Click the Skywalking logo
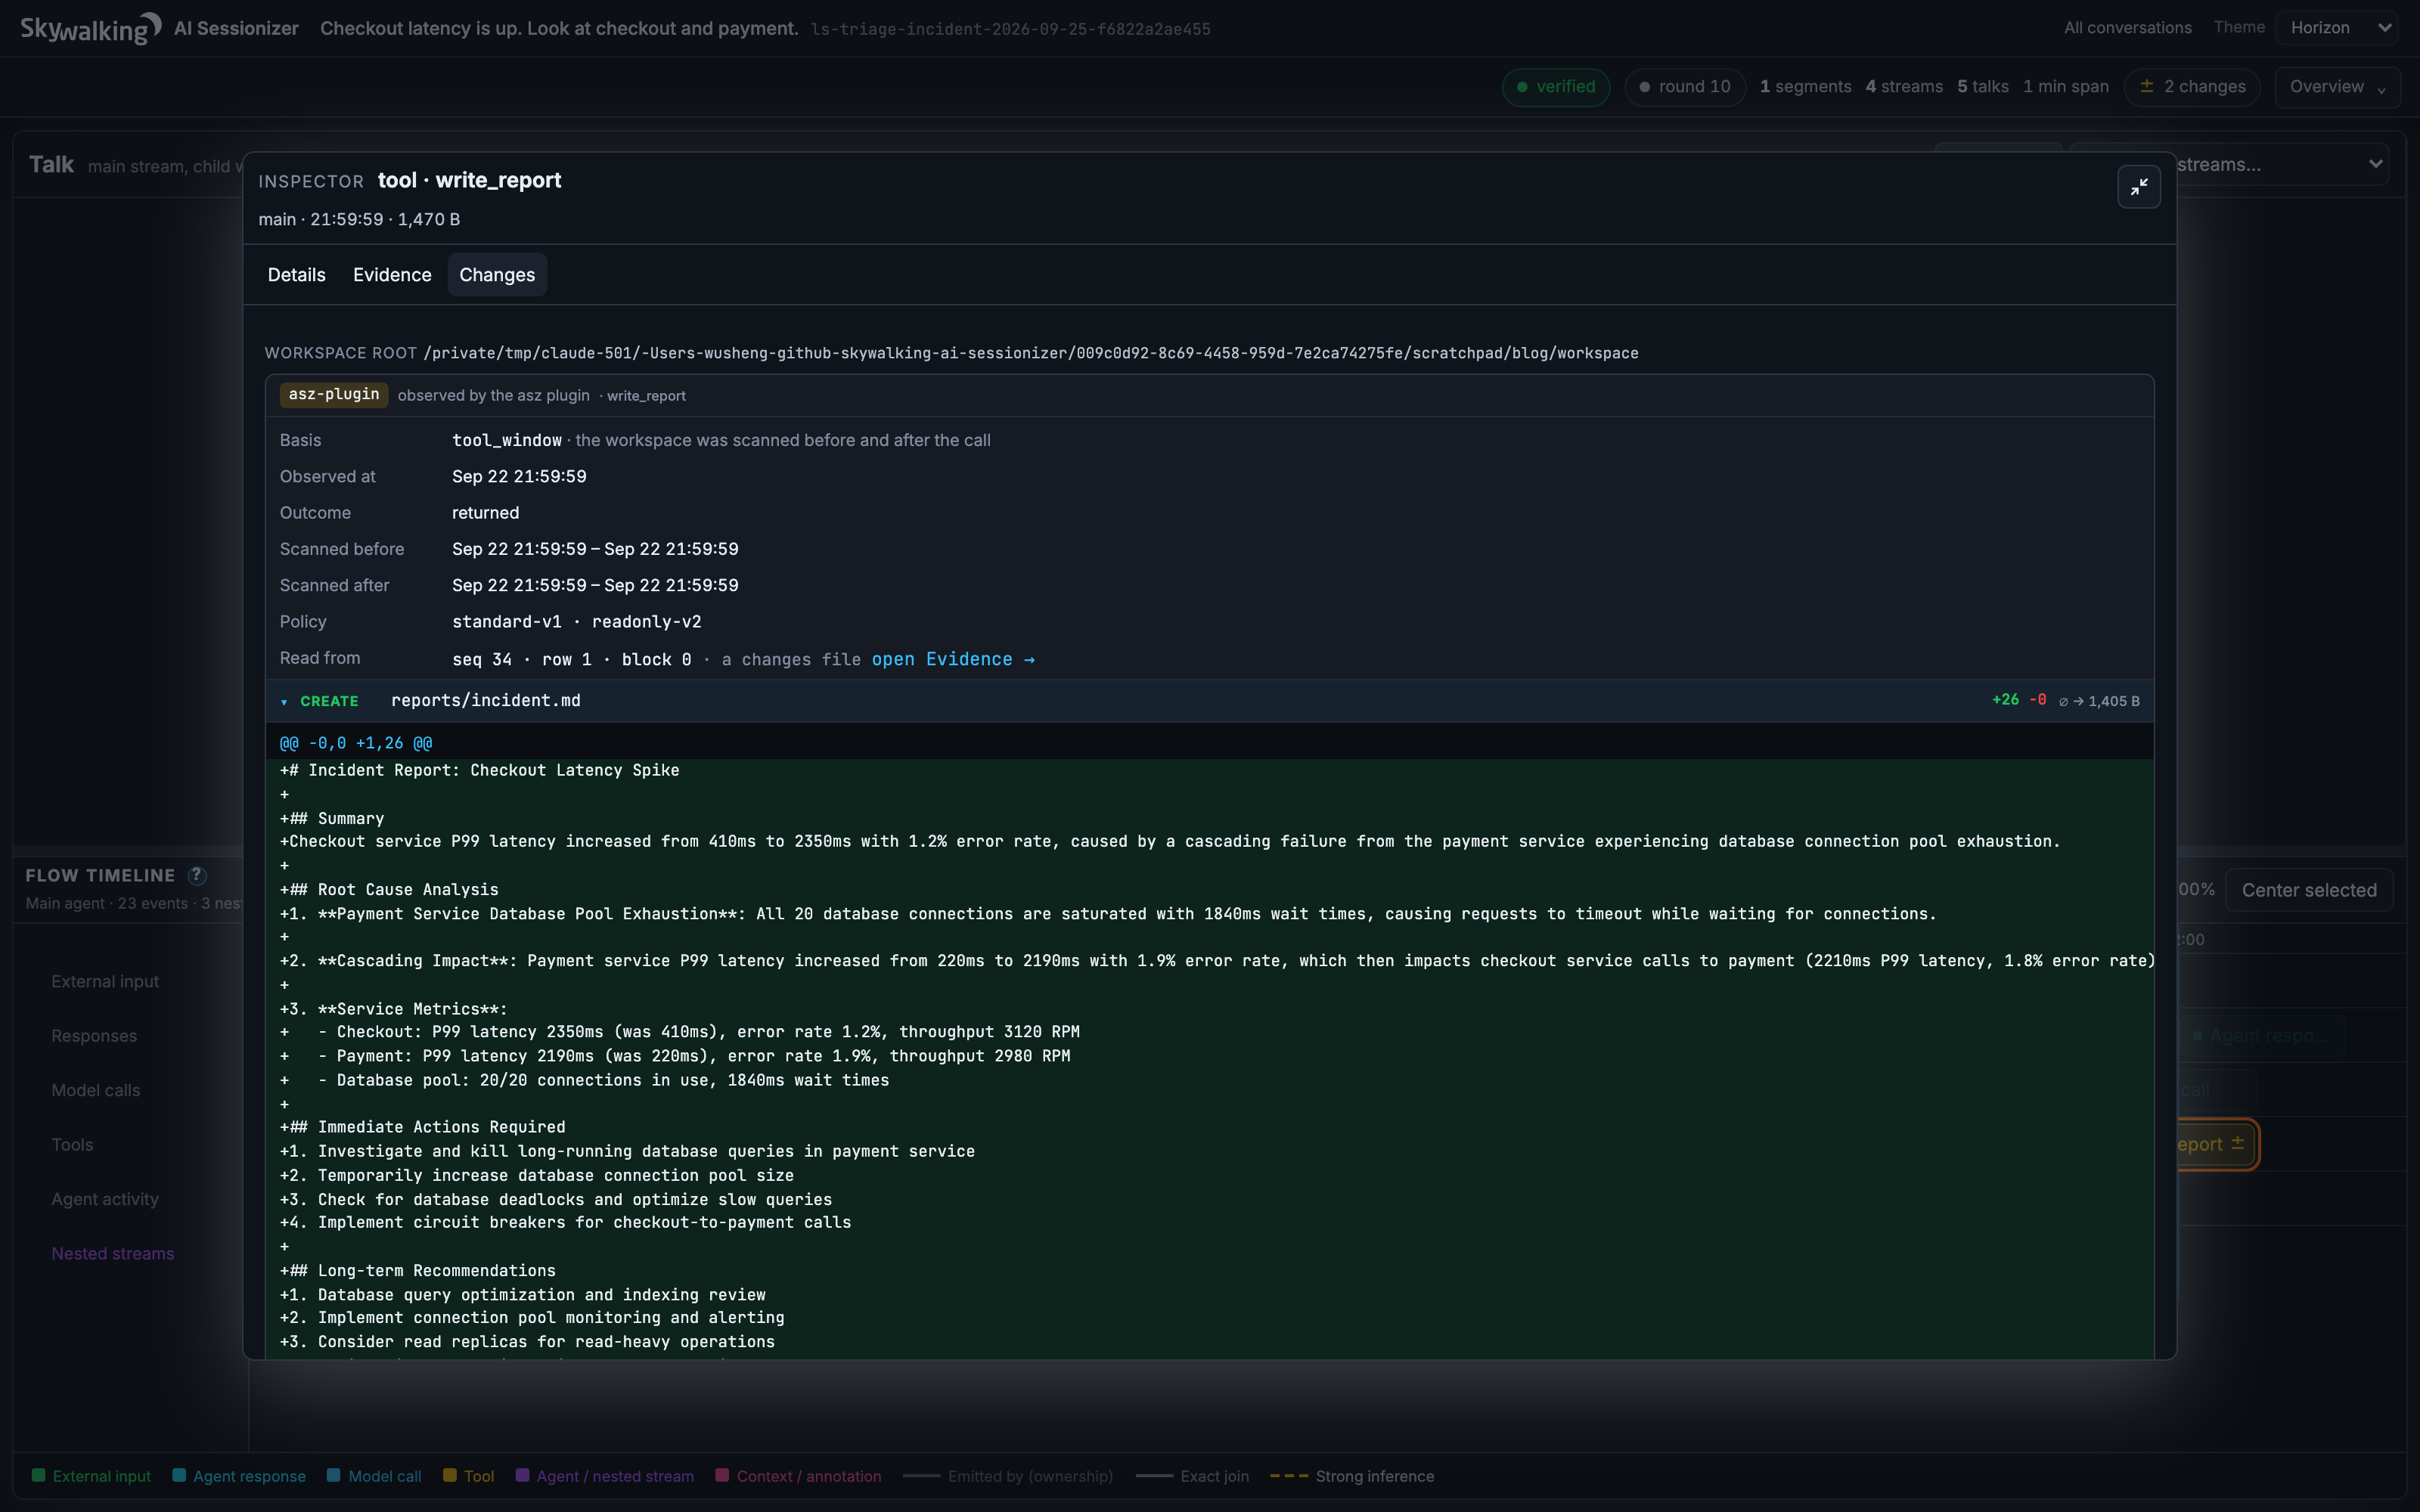The image size is (2420, 1512). 90,28
